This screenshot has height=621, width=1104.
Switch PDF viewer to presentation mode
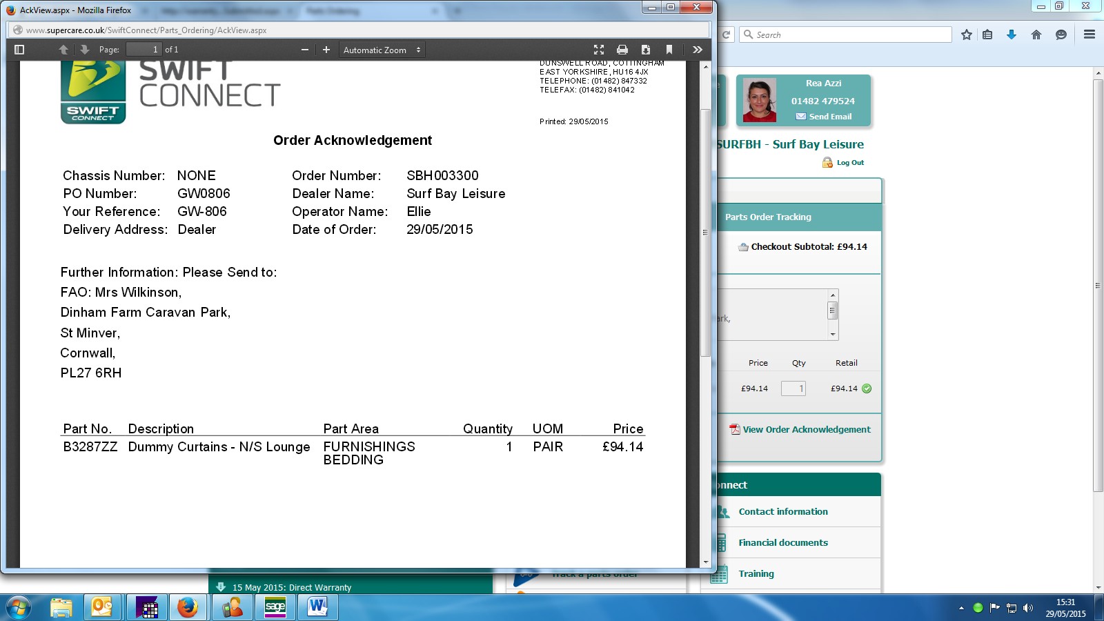pyautogui.click(x=599, y=50)
